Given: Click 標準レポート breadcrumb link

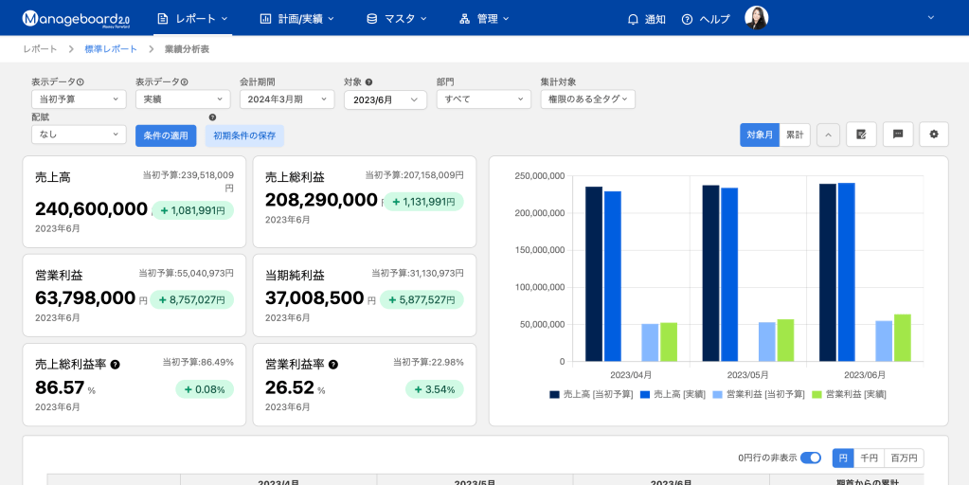Looking at the screenshot, I should [x=111, y=48].
